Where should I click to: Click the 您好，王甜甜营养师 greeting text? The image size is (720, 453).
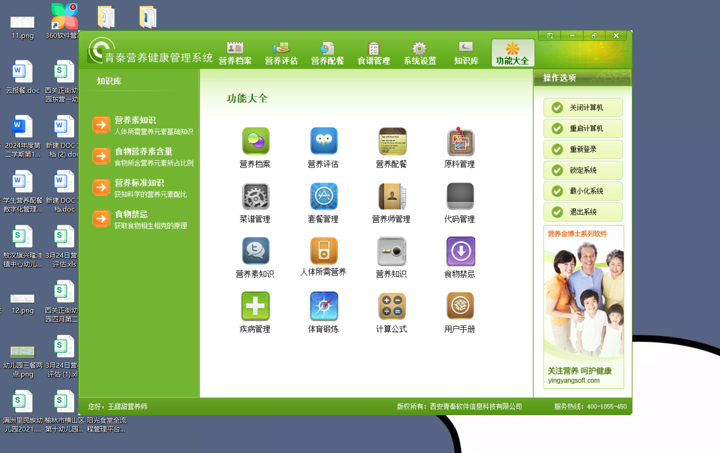[117, 406]
